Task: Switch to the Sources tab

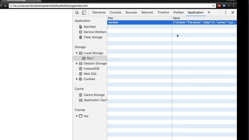Action: point(131,12)
